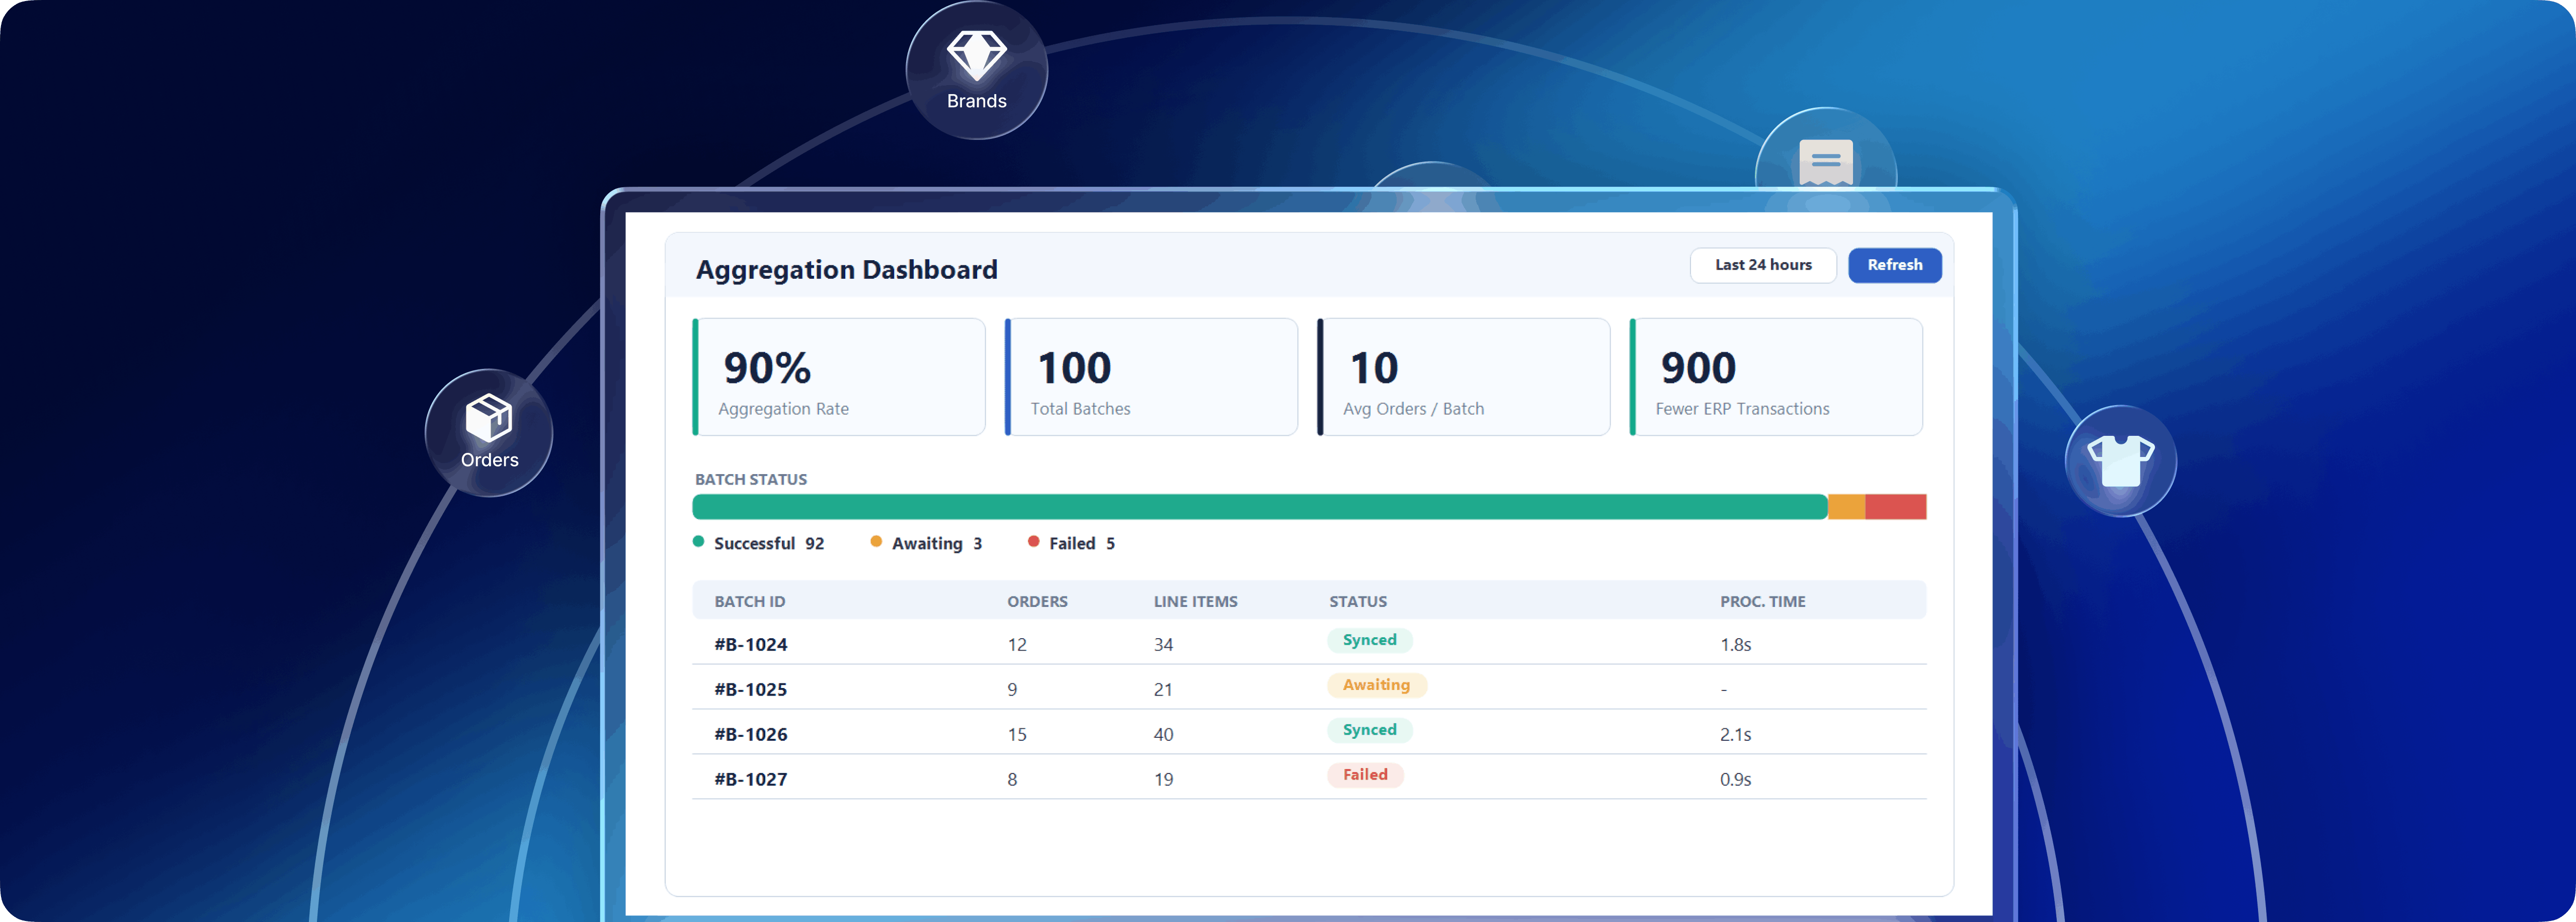Click the t-shirt bubble icon
Screen dimensions: 2576x922
pyautogui.click(x=2120, y=460)
